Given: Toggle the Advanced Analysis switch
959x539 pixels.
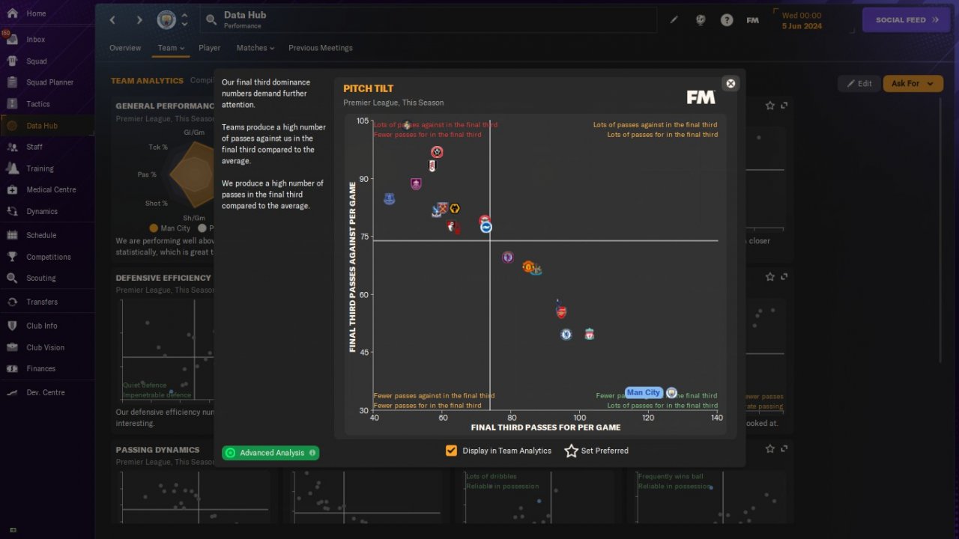Looking at the screenshot, I should click(270, 453).
